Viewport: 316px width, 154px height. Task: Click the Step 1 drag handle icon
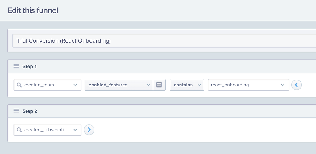[x=16, y=66]
